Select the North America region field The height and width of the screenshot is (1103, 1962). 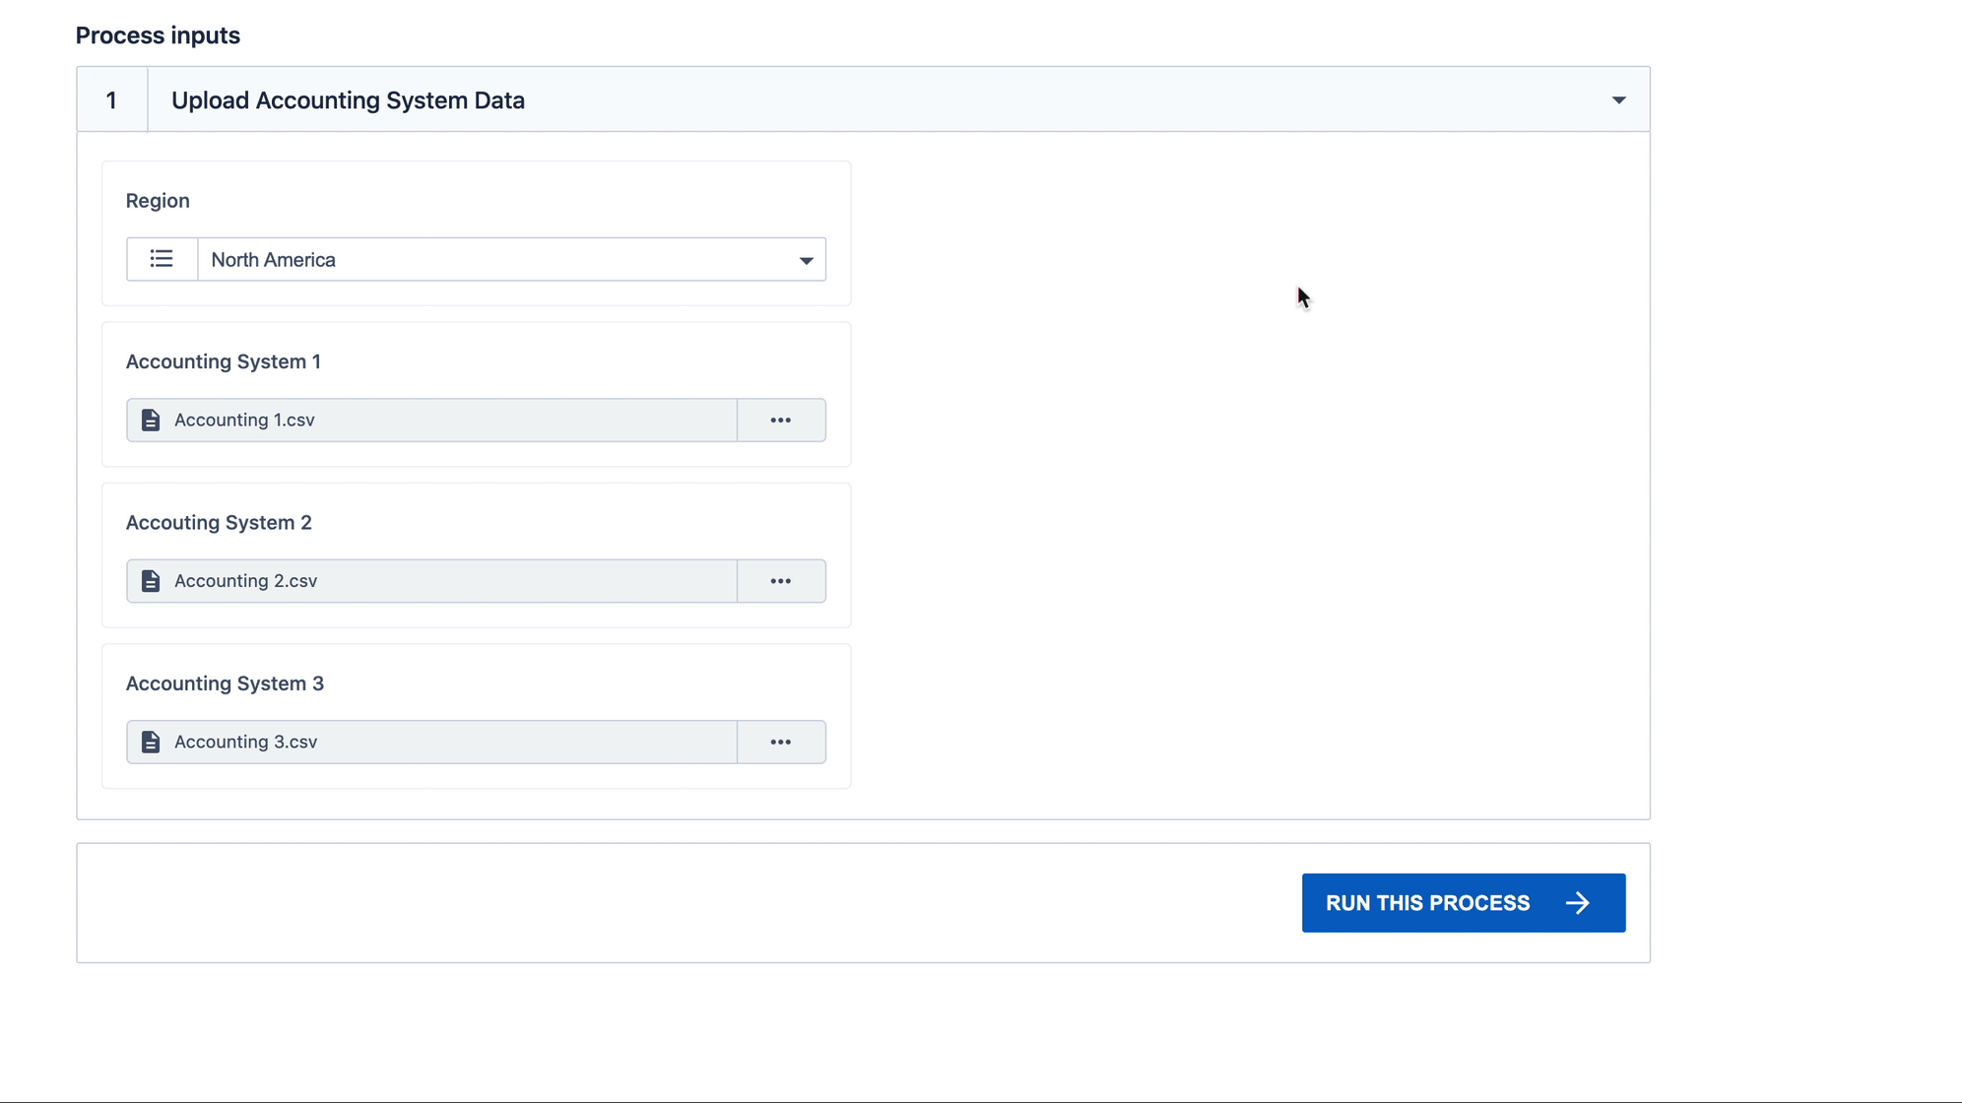point(492,260)
